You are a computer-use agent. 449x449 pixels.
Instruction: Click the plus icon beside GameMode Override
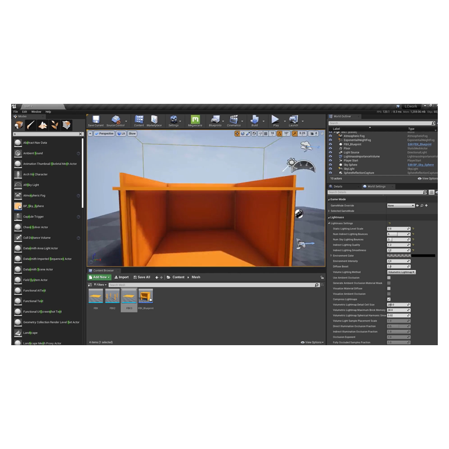click(427, 205)
